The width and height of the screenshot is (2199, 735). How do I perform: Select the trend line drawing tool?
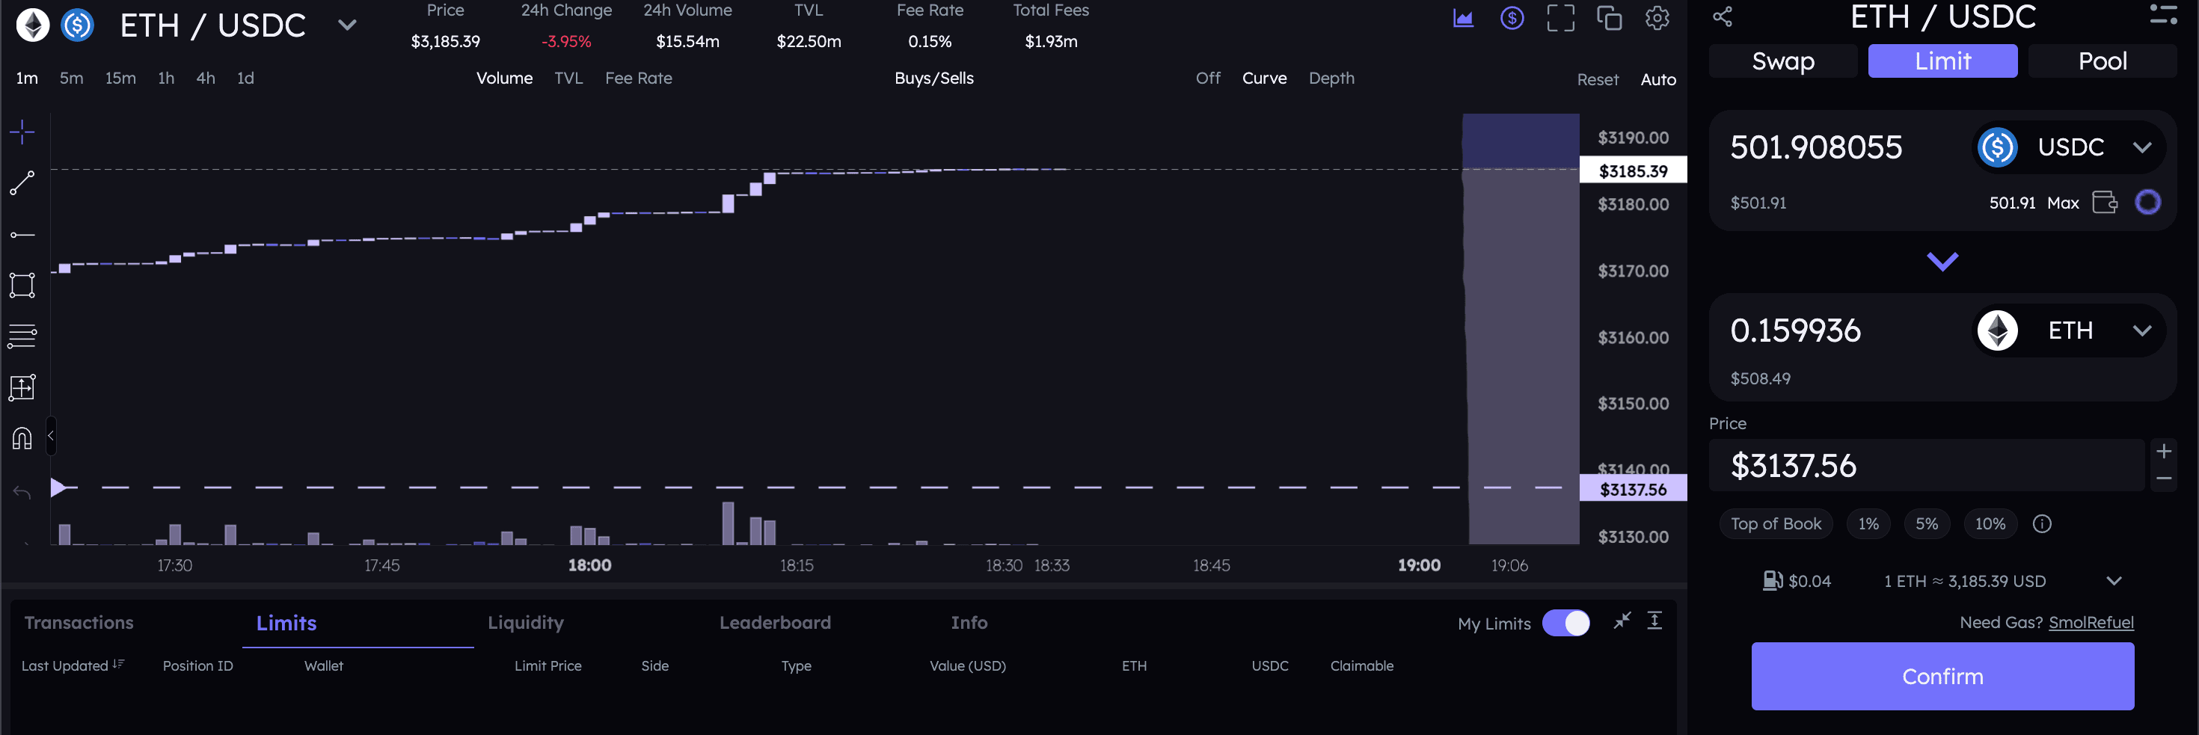[x=22, y=182]
